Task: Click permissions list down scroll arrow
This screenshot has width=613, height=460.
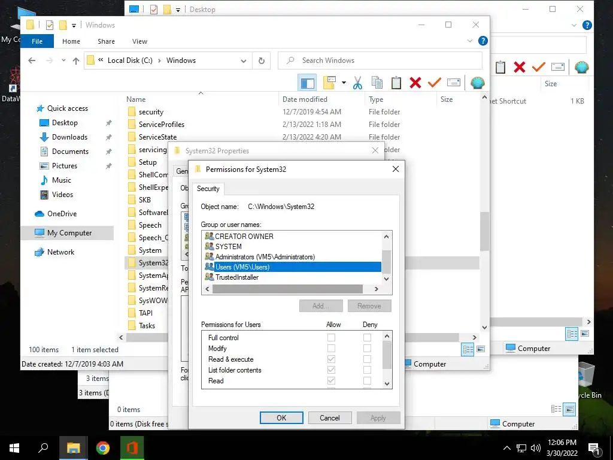Action: (387, 384)
